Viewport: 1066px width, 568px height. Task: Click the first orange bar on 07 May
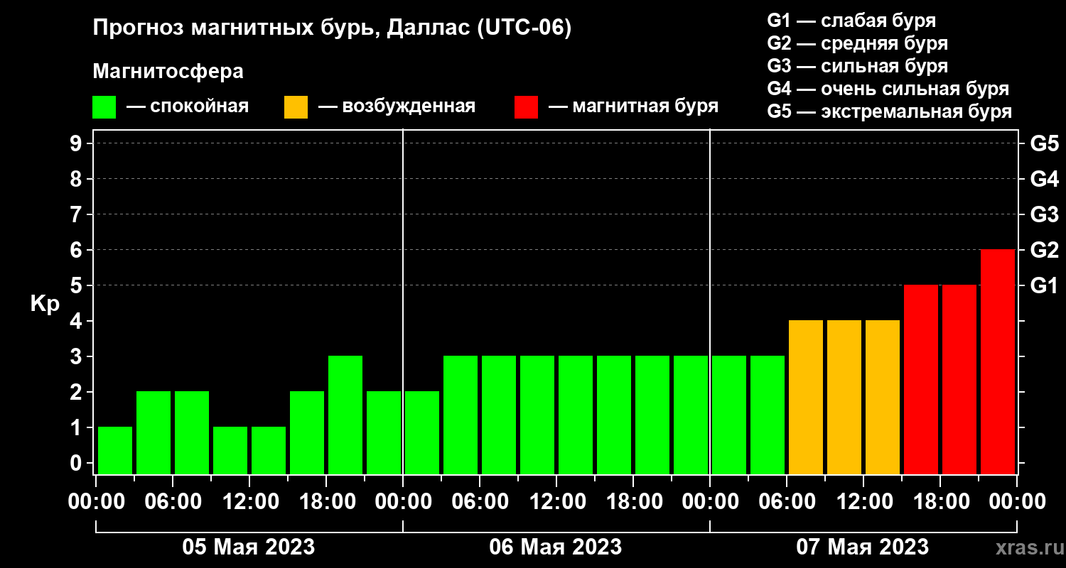806,397
